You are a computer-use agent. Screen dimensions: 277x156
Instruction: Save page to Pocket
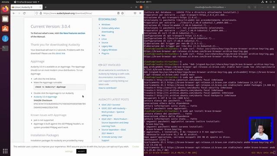(135, 13)
